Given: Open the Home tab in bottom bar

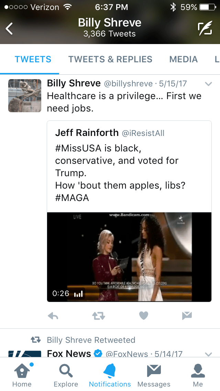Looking at the screenshot, I should point(22,374).
